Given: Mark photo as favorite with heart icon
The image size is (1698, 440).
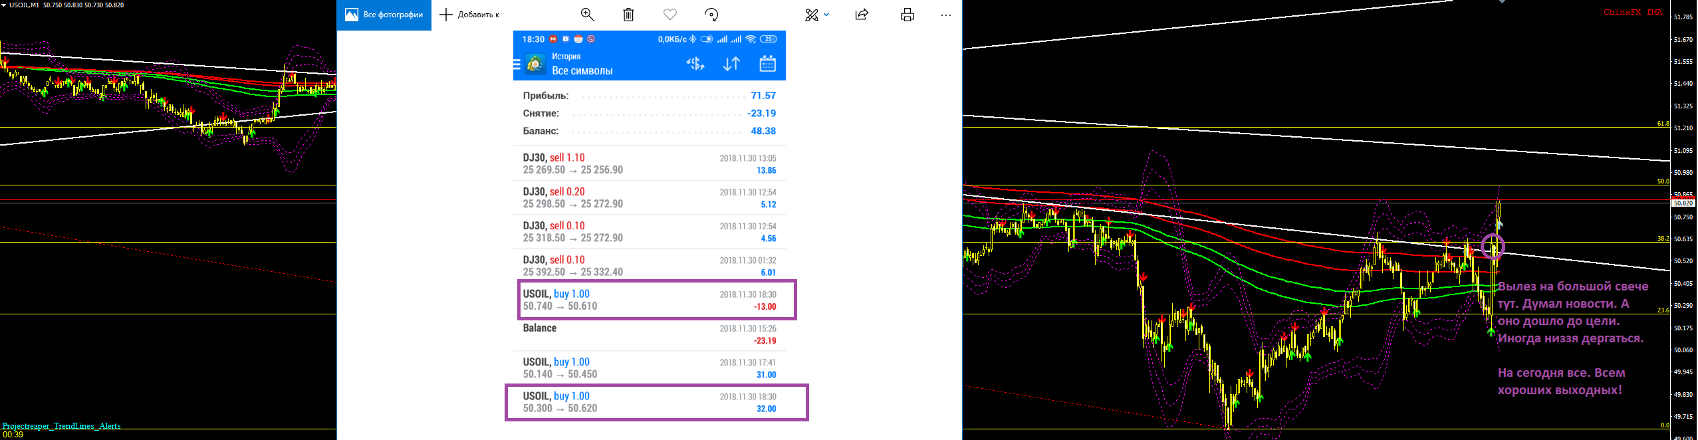Looking at the screenshot, I should click(670, 15).
